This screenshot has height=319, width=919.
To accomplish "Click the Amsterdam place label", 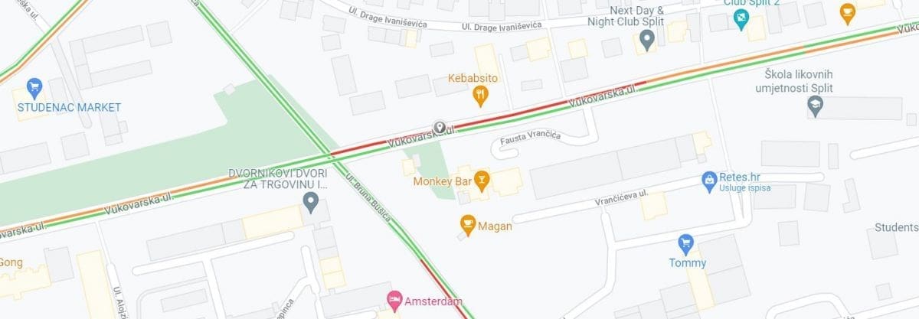I will (434, 301).
